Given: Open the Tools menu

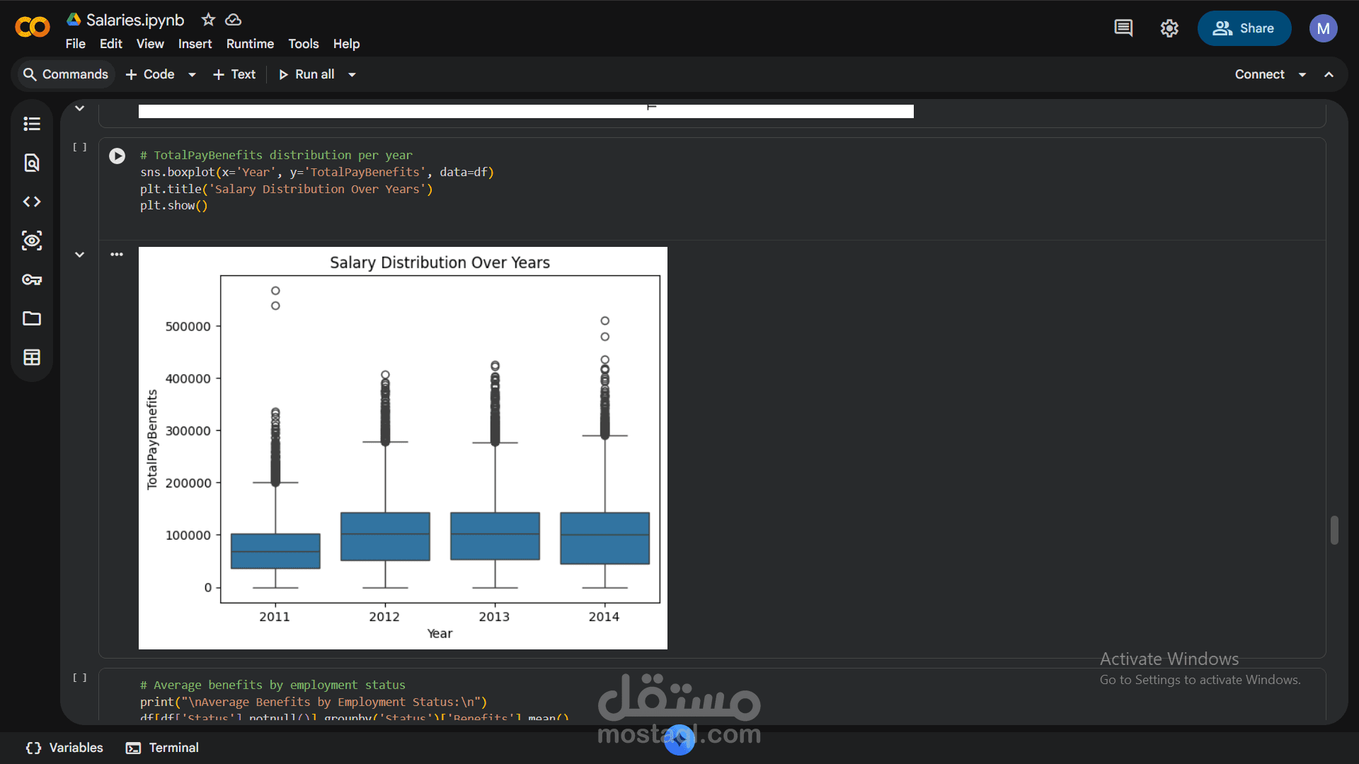Looking at the screenshot, I should (303, 44).
